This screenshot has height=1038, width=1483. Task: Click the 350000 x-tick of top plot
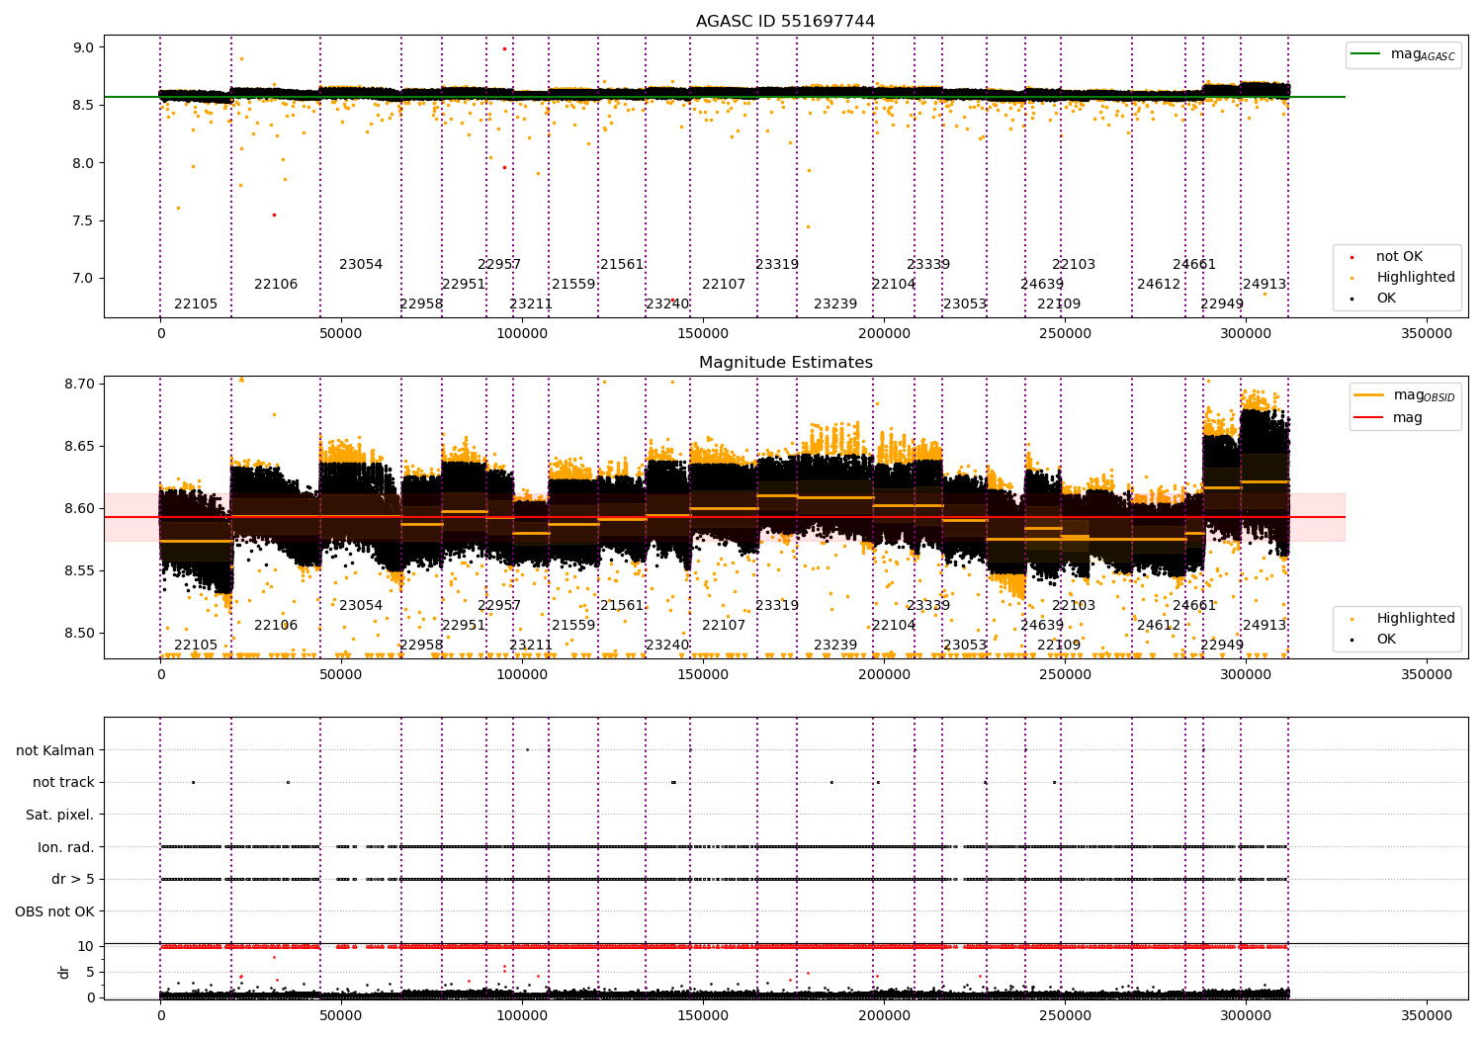click(1427, 334)
